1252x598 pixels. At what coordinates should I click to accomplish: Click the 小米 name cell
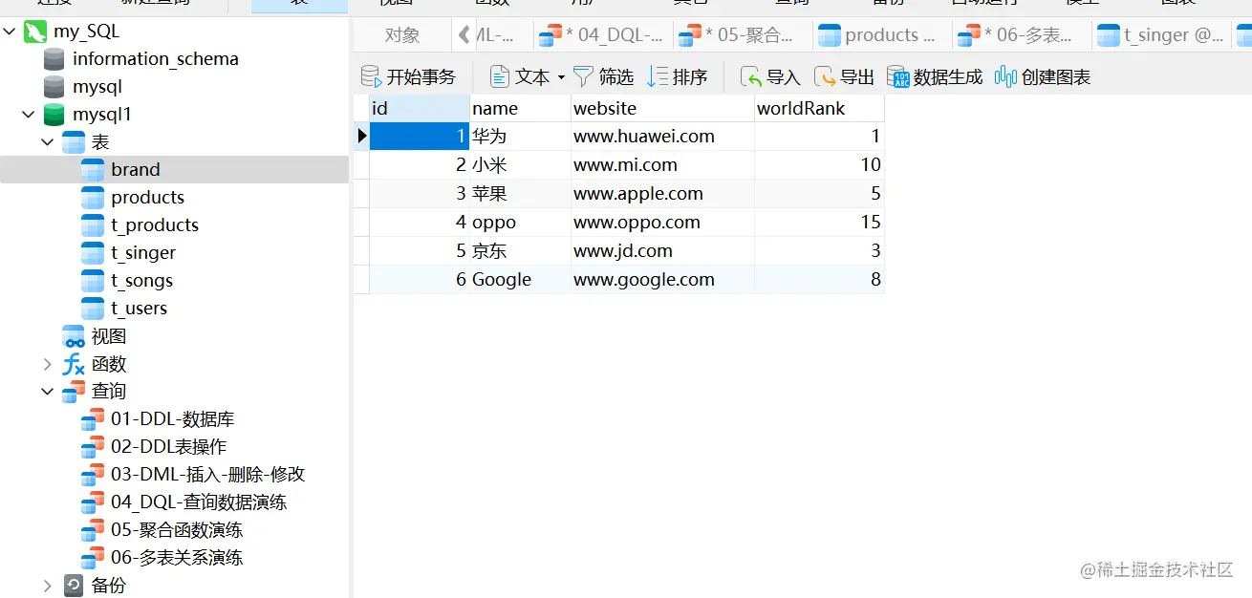(520, 165)
